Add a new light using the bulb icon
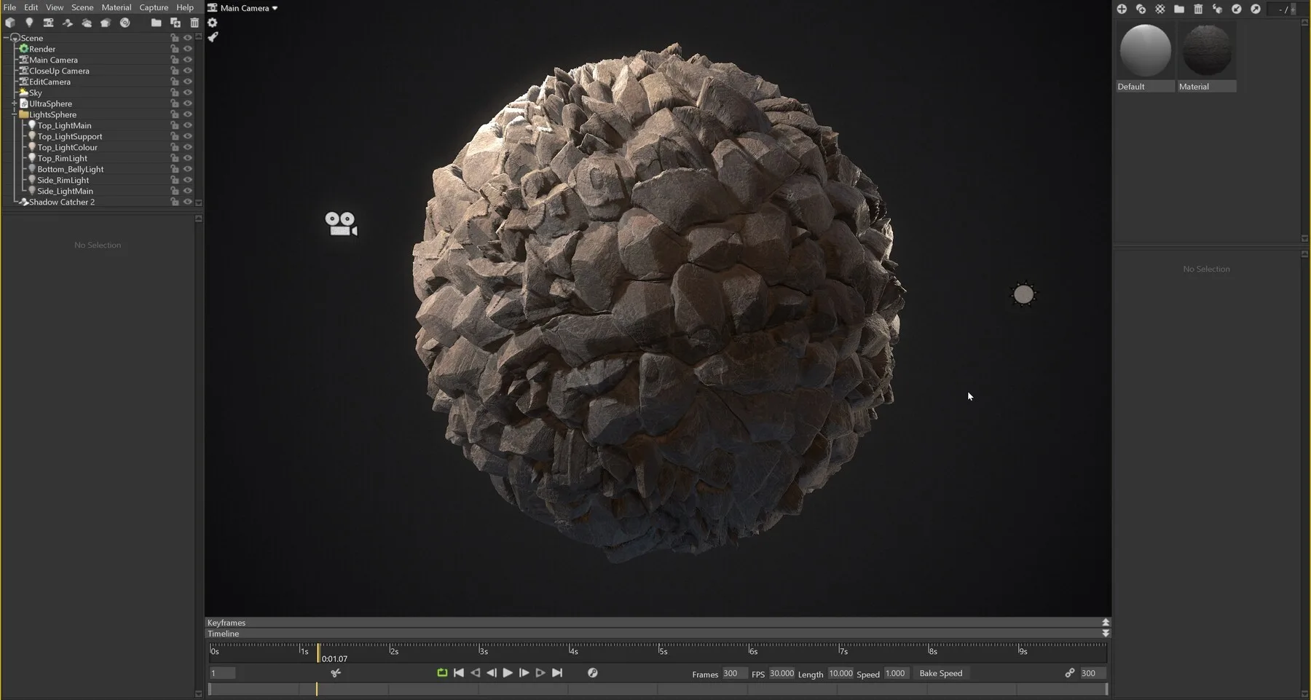The height and width of the screenshot is (700, 1311). pos(29,23)
